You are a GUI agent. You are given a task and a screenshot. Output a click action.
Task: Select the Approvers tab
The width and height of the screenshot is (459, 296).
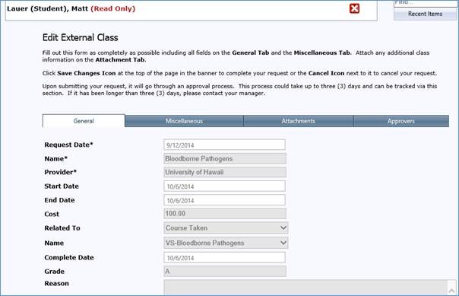(x=401, y=121)
